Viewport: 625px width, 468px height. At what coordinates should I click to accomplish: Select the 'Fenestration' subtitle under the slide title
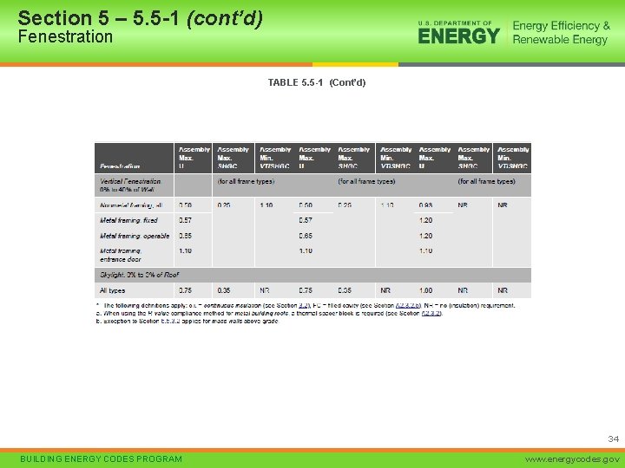(65, 36)
